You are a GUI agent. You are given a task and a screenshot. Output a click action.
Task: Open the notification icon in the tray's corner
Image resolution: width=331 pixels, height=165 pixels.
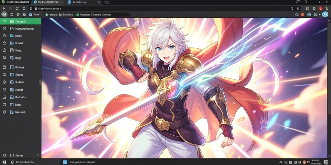pos(326,162)
